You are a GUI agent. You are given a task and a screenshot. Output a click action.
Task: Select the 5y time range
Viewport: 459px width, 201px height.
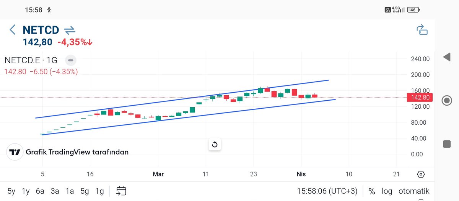[12, 191]
